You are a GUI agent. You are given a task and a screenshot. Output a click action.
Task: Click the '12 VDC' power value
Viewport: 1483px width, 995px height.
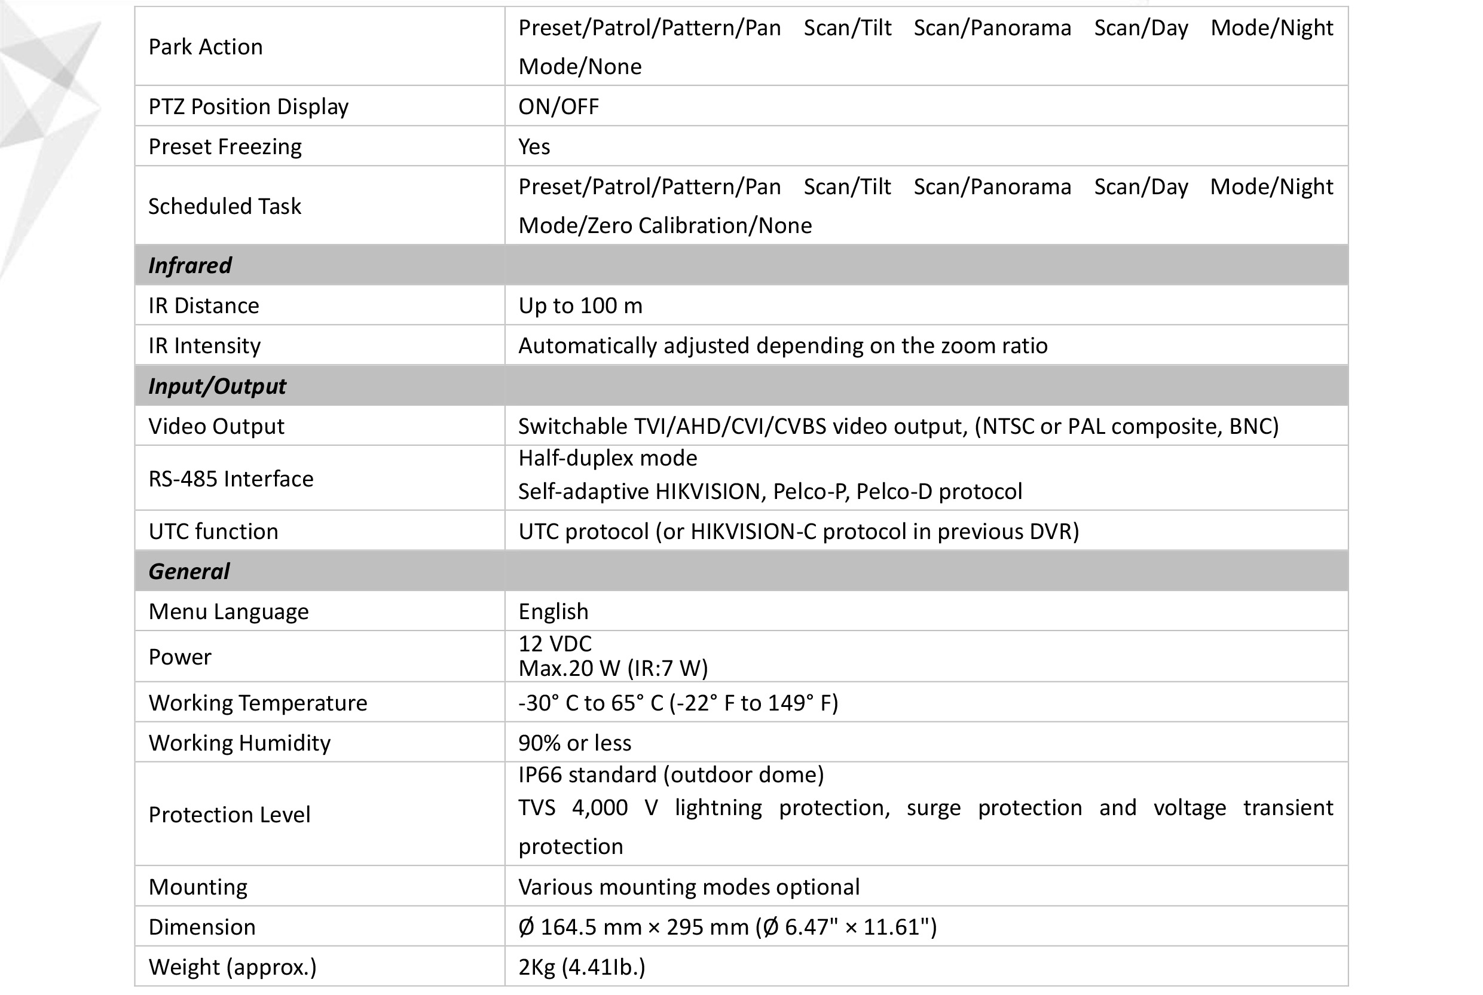[555, 644]
